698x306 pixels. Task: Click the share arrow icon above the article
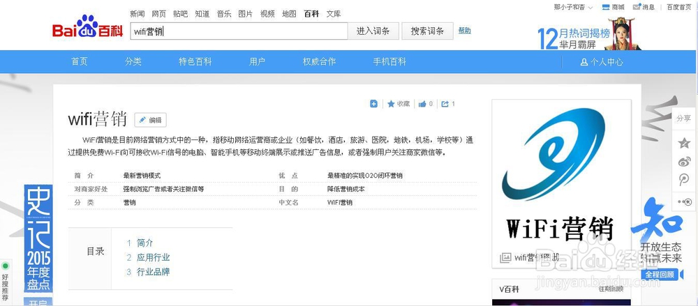point(445,104)
